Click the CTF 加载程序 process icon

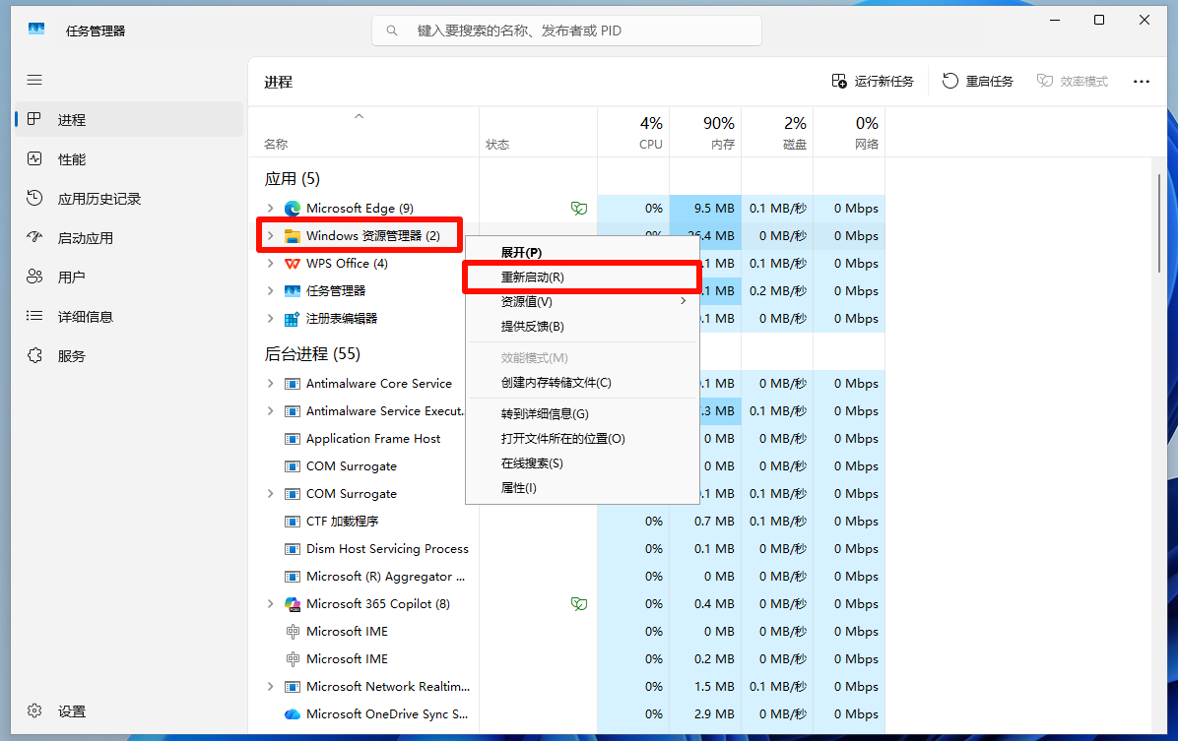point(293,522)
